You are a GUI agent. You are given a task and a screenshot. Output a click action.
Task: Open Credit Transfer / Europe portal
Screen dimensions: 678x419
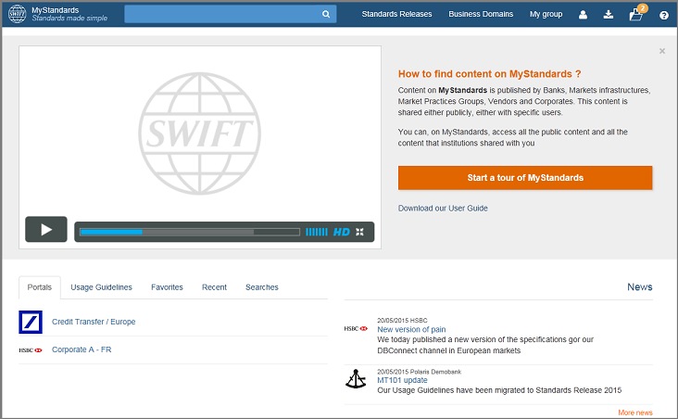(x=94, y=322)
